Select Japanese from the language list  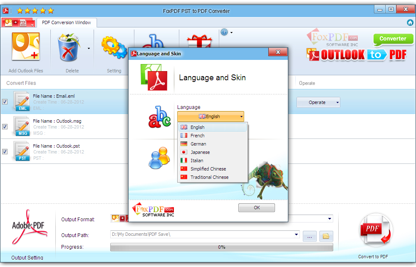(213, 152)
